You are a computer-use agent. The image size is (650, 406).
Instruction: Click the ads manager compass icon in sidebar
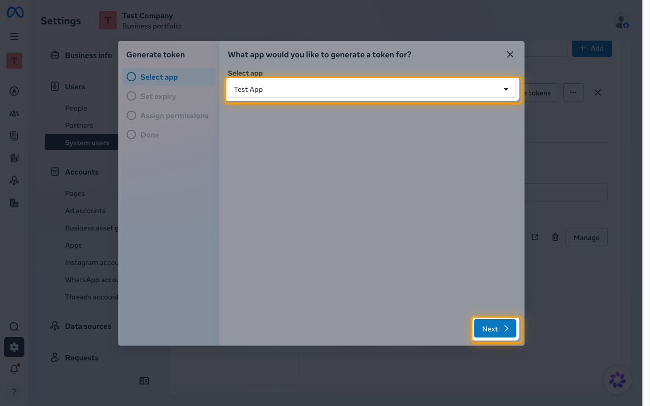(14, 91)
